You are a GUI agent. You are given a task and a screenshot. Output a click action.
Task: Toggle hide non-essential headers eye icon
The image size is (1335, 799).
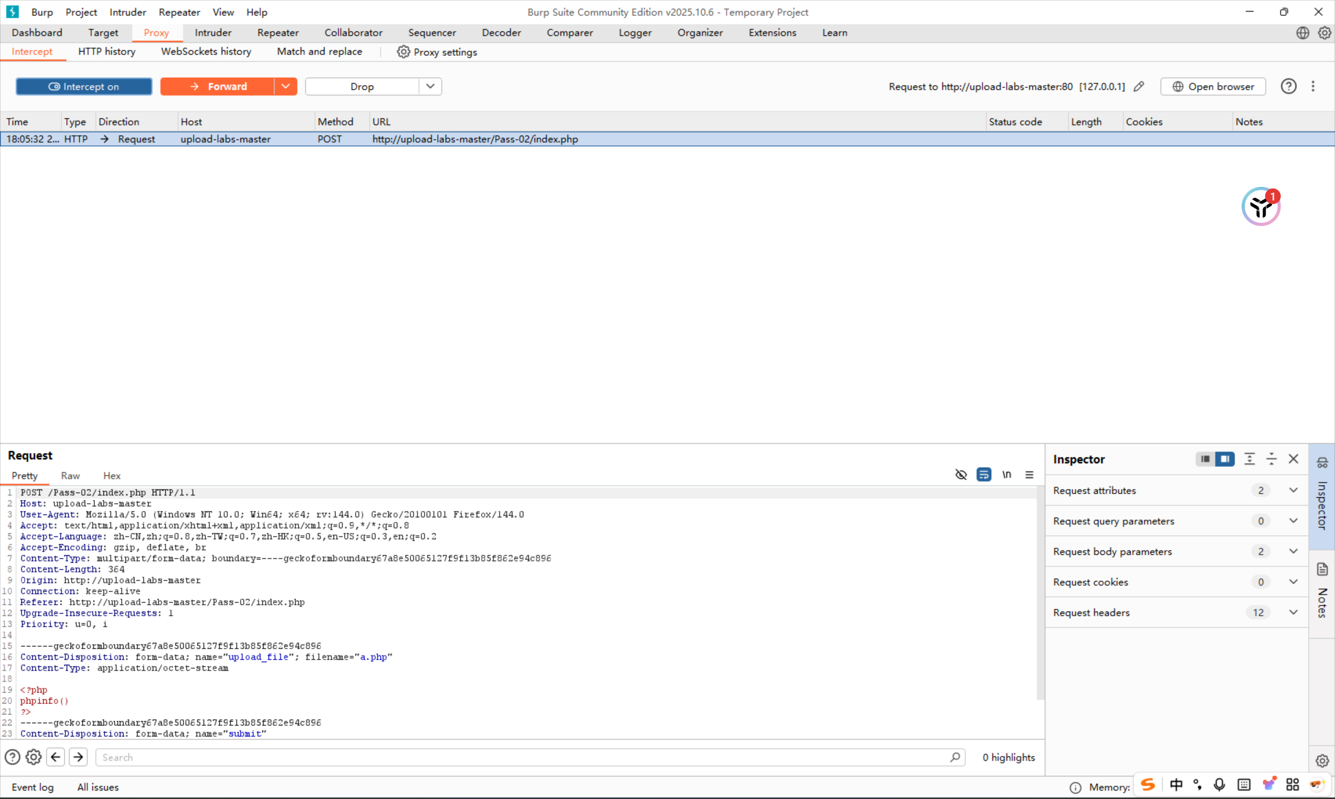point(960,475)
